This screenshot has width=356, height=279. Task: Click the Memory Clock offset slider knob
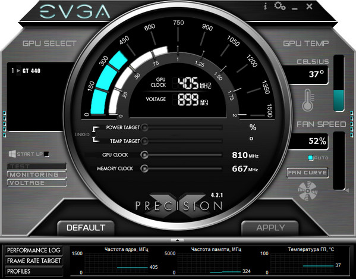pos(144,168)
